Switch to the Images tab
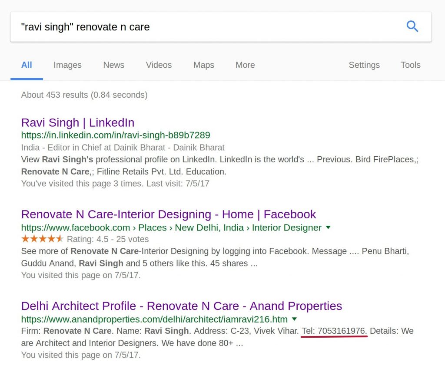The height and width of the screenshot is (372, 445). pos(67,65)
